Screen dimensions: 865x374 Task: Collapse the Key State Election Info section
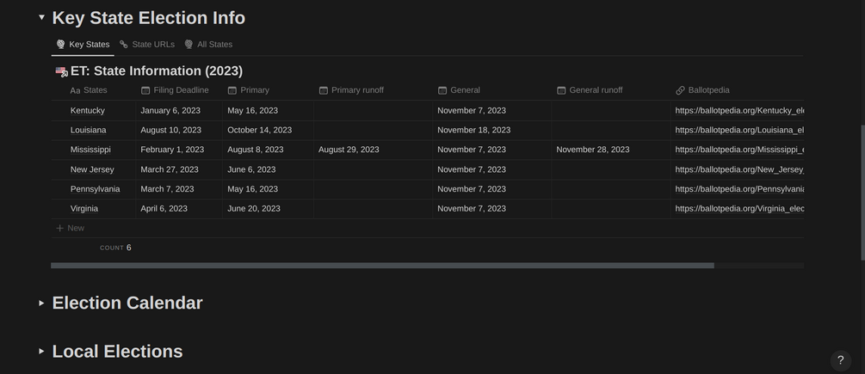click(x=41, y=17)
